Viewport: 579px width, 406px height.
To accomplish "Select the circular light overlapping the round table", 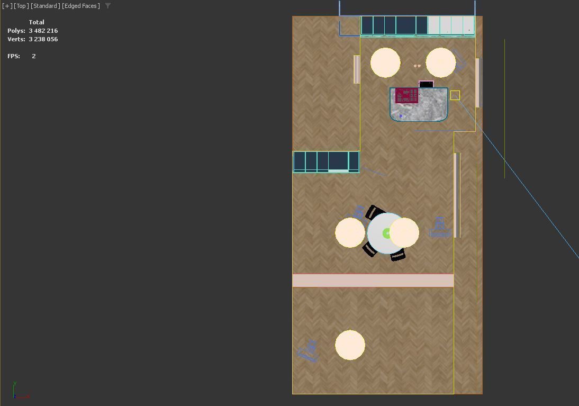I will tap(404, 232).
